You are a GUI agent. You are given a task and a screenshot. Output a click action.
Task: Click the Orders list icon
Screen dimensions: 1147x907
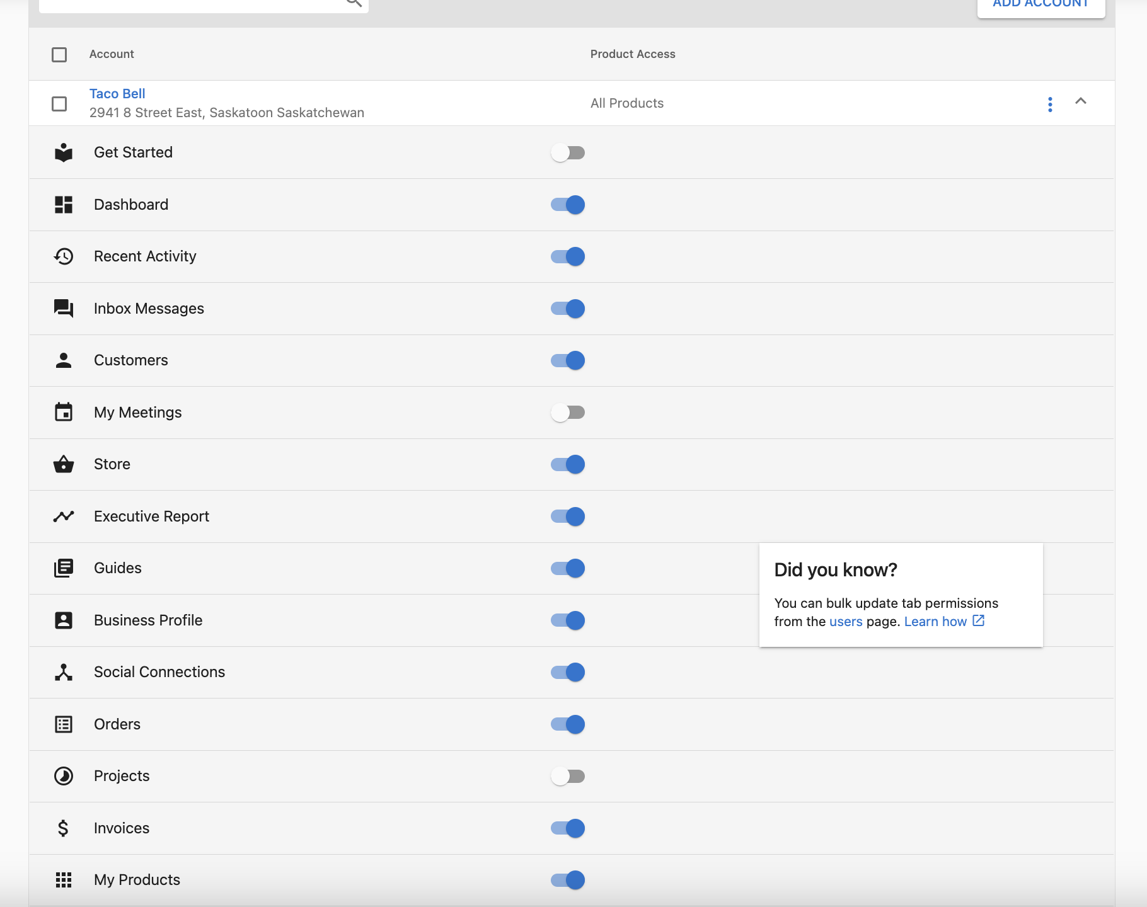[x=64, y=724]
